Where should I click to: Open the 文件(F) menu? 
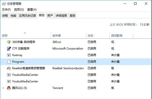point(6,10)
